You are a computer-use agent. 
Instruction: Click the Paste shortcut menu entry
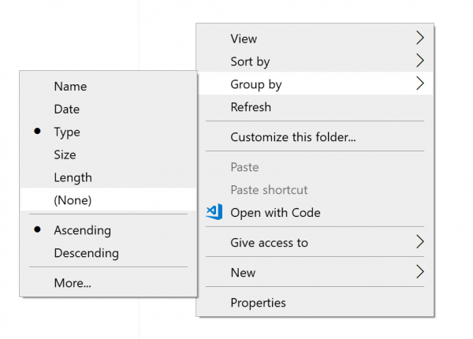click(x=269, y=190)
